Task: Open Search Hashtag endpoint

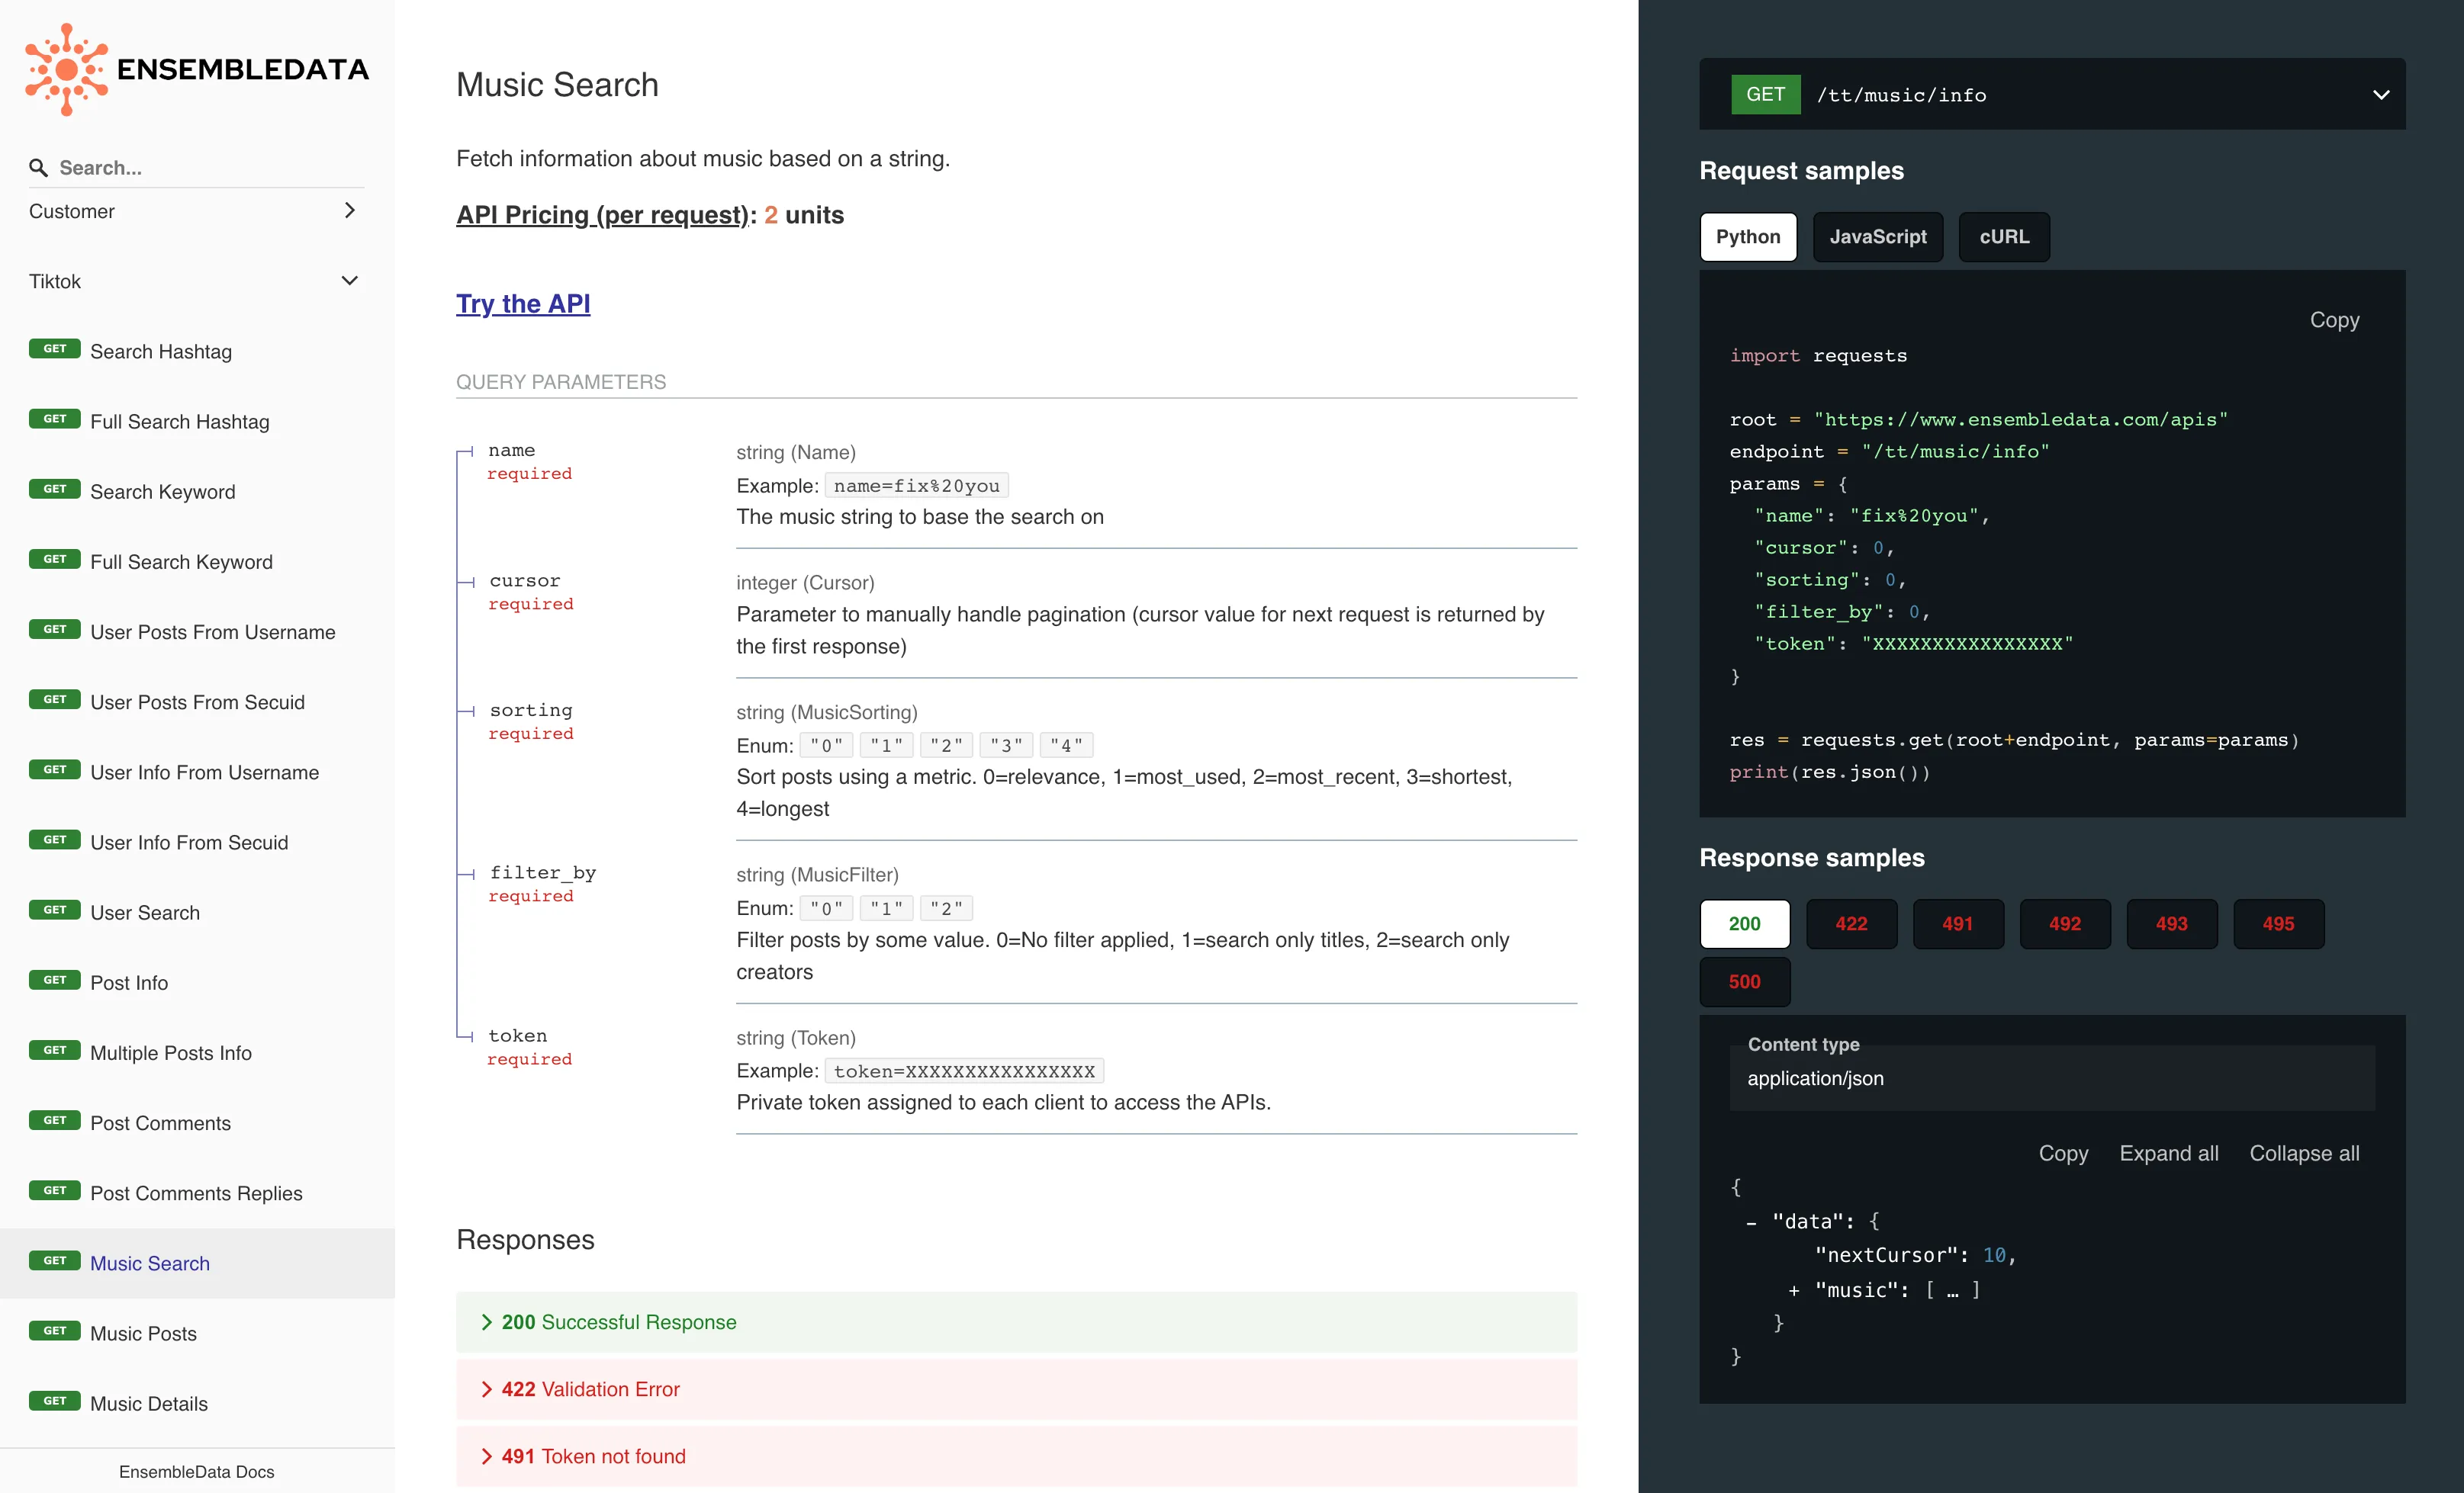Action: coord(196,351)
